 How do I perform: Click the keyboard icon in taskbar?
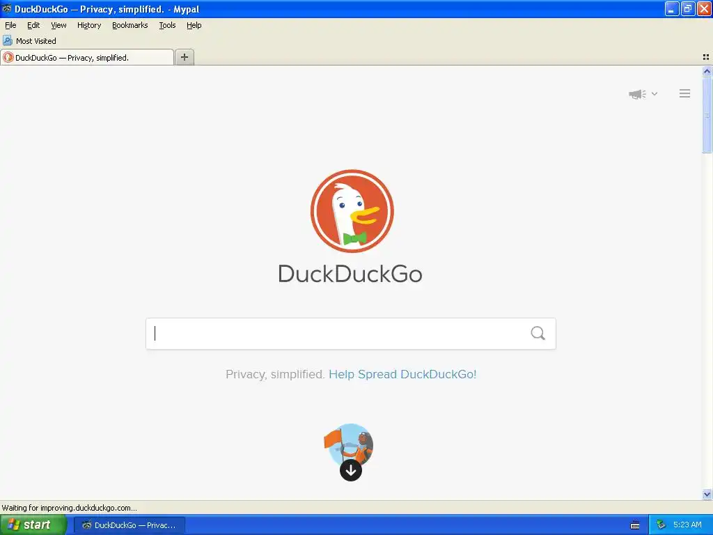click(x=635, y=525)
